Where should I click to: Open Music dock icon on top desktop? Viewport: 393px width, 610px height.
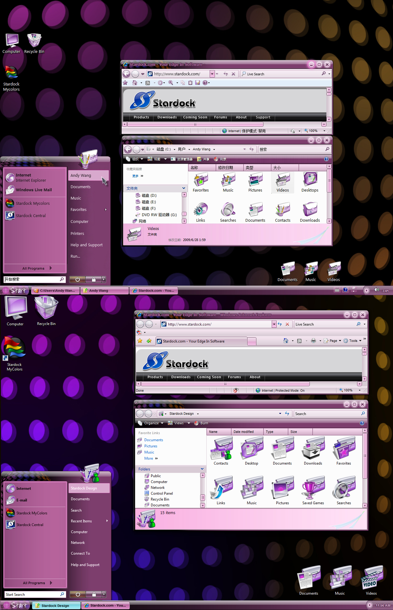(x=311, y=272)
